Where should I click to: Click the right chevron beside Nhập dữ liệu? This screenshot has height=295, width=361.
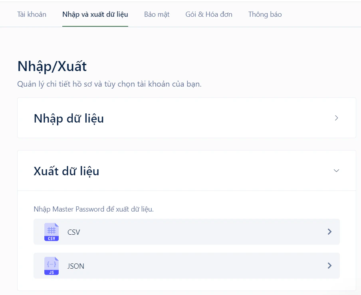[x=336, y=118]
